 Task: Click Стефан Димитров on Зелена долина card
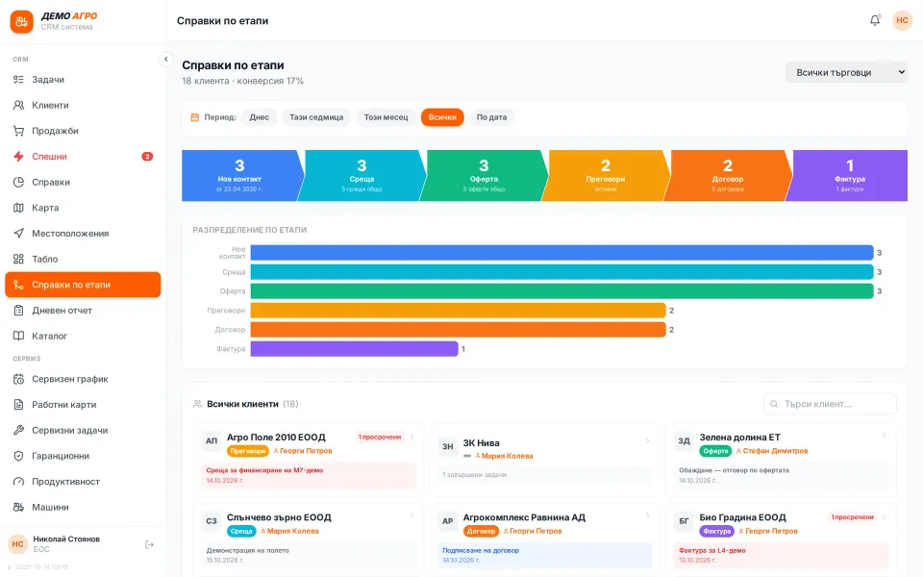pyautogui.click(x=772, y=451)
